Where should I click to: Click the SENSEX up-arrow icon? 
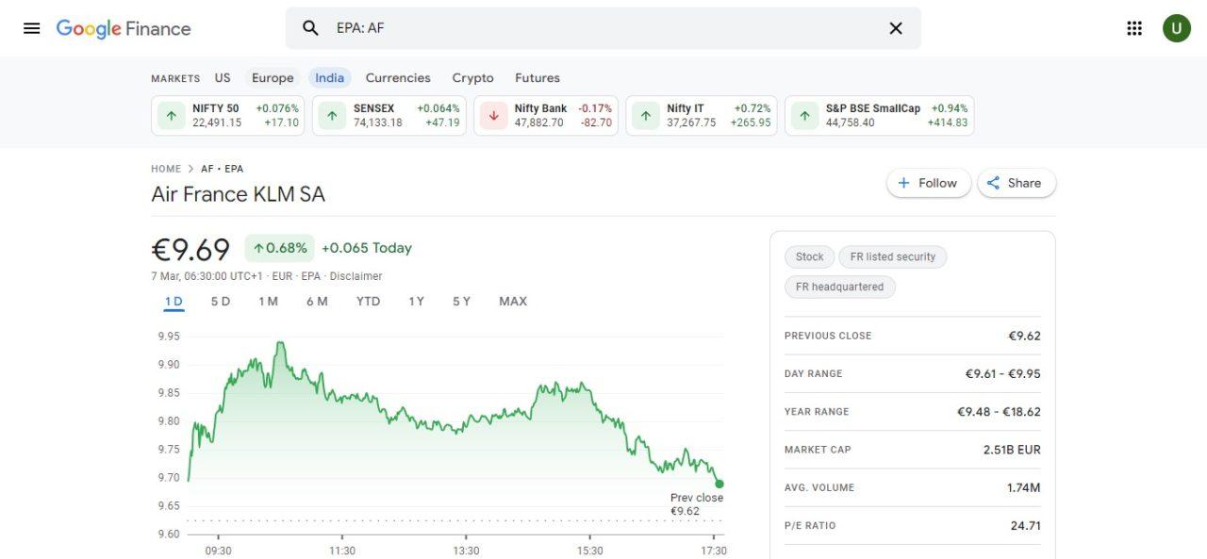[x=332, y=116]
